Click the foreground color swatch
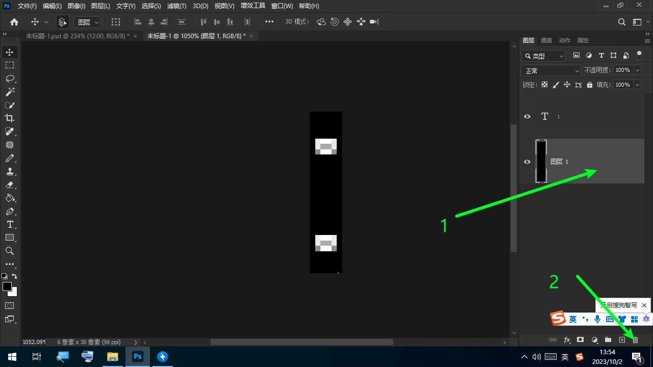Viewport: 653px width, 367px height. click(7, 286)
